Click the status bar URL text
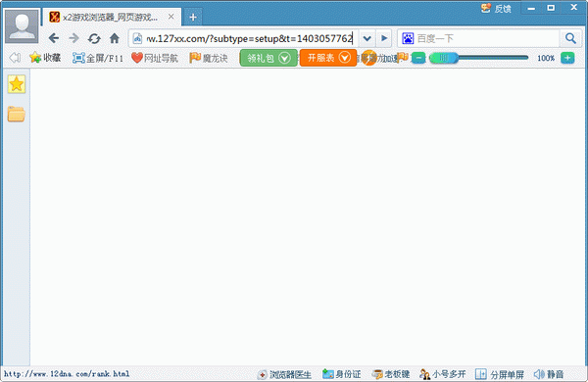This screenshot has height=382, width=588. pos(67,374)
